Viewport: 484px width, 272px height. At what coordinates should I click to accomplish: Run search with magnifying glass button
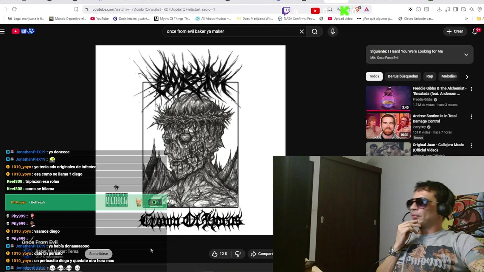(x=315, y=31)
